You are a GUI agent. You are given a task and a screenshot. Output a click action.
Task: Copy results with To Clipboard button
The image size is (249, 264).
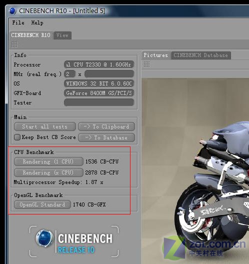(106, 126)
